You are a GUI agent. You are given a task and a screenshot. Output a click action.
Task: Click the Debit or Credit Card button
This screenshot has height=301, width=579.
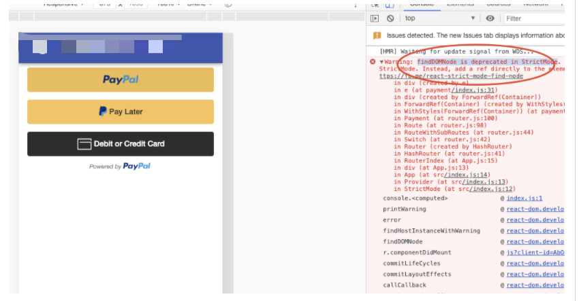(121, 144)
